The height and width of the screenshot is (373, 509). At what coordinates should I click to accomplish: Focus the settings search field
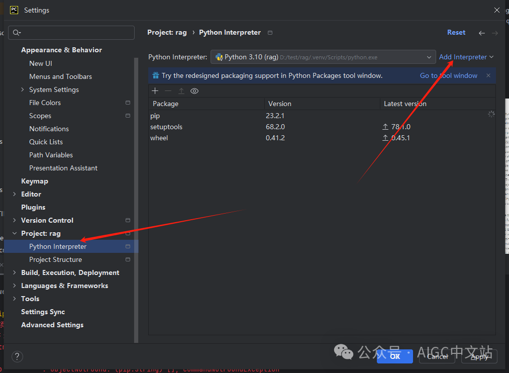click(71, 33)
